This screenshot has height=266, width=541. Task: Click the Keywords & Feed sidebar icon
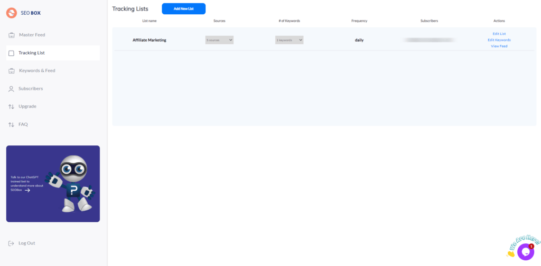[x=12, y=71]
